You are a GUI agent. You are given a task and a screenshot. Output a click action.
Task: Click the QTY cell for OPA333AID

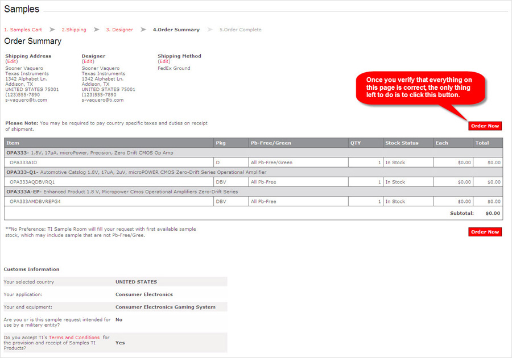364,163
